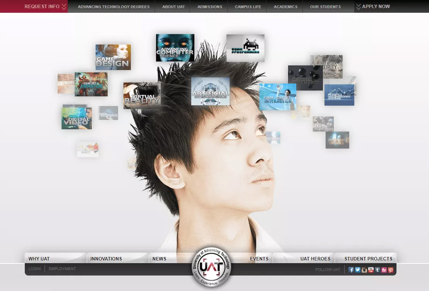Screen dimensions: 429x291
Task: Open the Artificial Intelligence thumbnail
Action: [210, 91]
